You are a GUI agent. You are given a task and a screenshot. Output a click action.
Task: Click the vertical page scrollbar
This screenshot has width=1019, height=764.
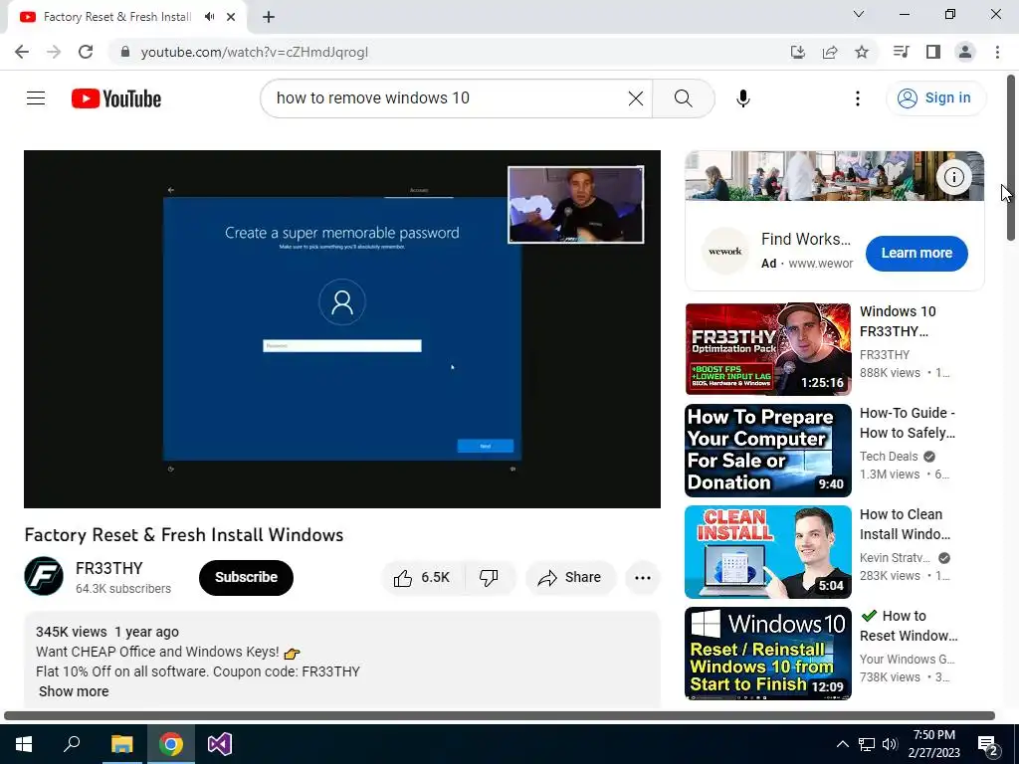coord(1011,159)
